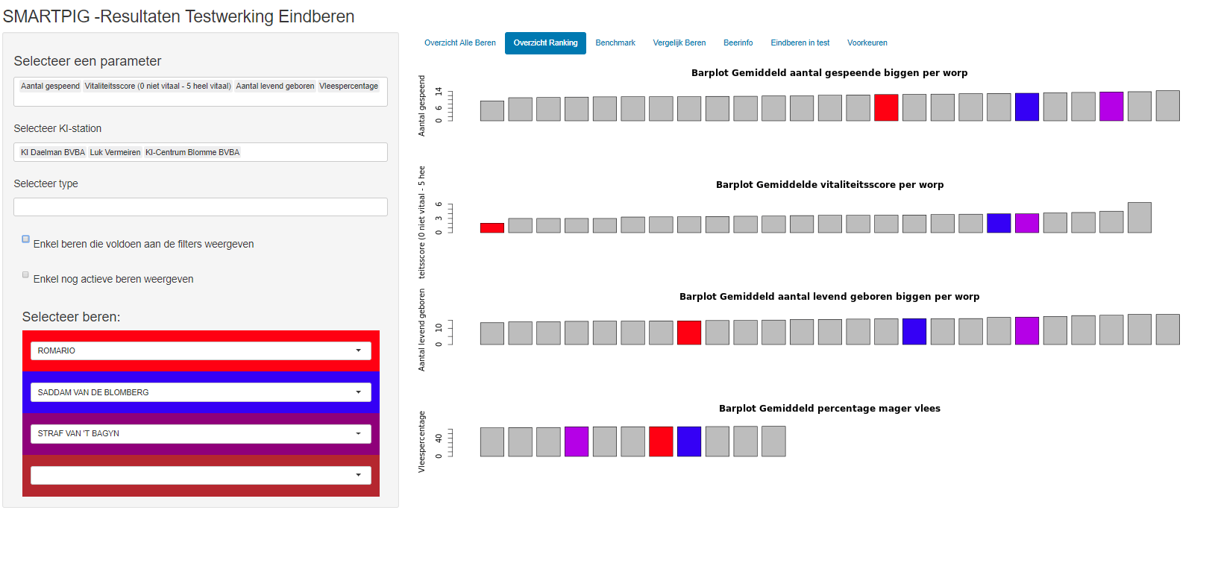Go to Overzicht Alle Beren tab

click(x=459, y=43)
